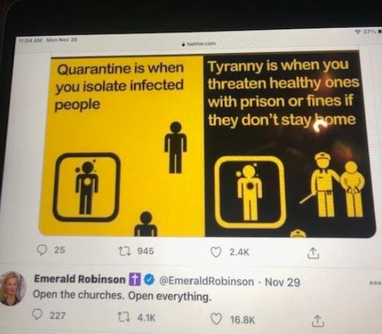Open Emerald Robinson's profile picture

pos(13,288)
